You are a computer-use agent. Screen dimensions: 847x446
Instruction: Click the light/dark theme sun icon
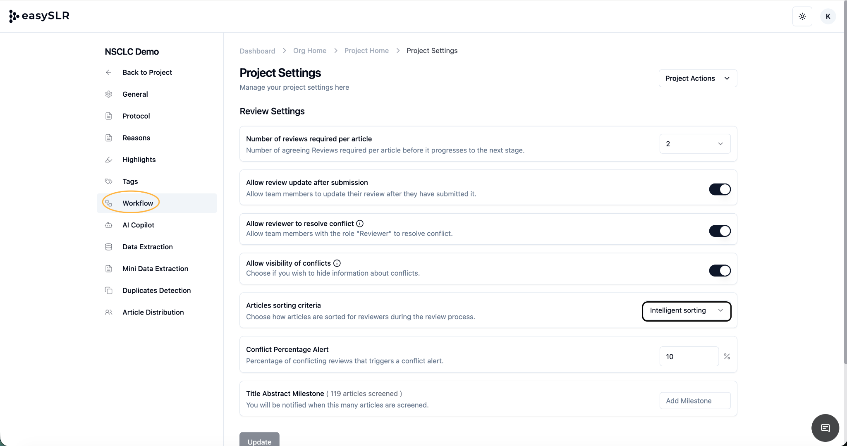pos(802,17)
